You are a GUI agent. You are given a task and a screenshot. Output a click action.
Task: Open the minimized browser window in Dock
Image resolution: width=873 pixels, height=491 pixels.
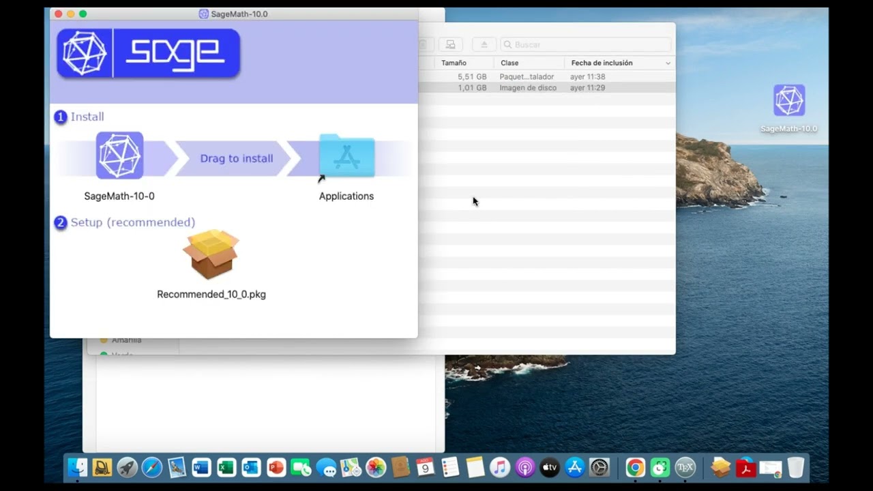(x=771, y=468)
